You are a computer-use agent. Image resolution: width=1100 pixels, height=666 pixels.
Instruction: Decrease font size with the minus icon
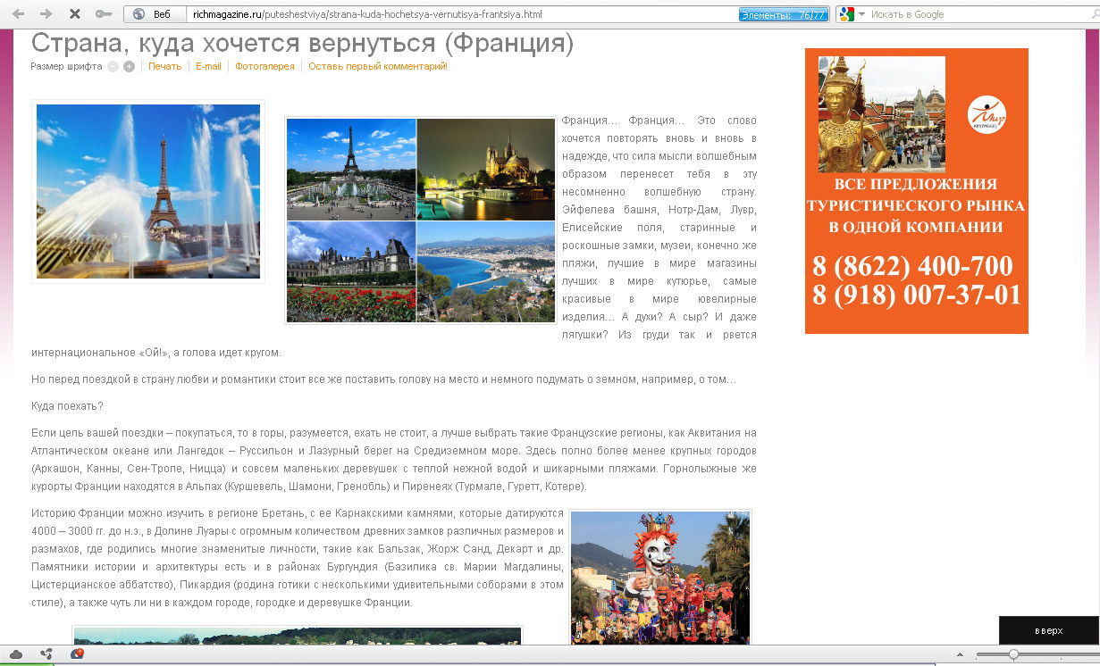(x=113, y=66)
